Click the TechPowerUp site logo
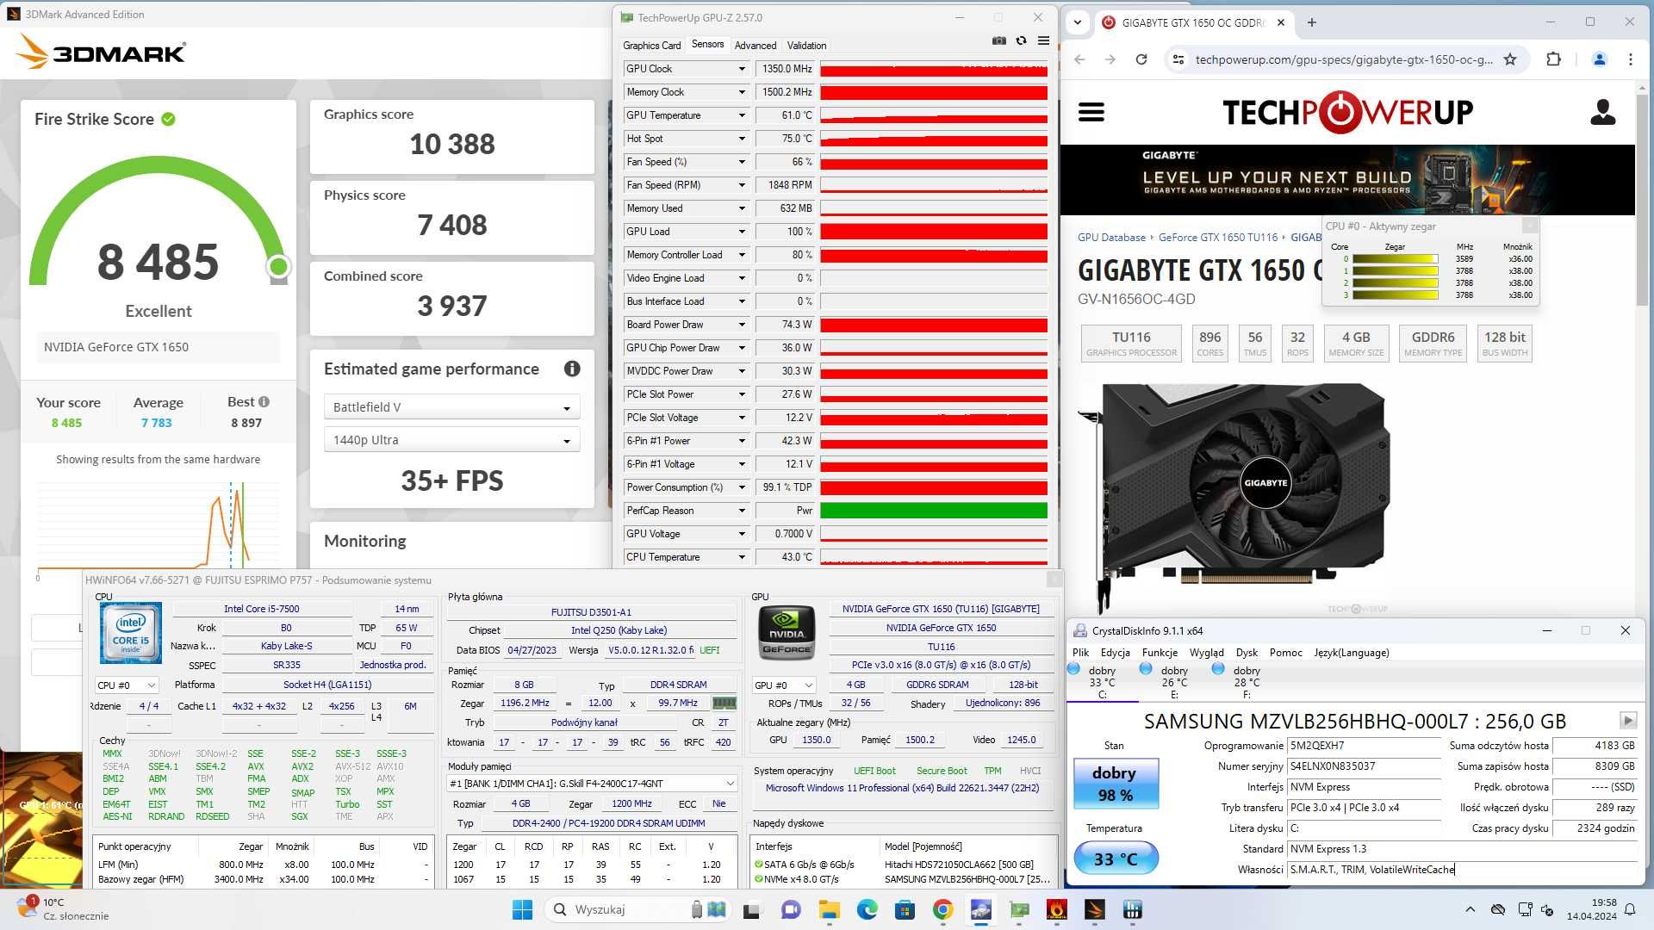The height and width of the screenshot is (930, 1654). (x=1347, y=112)
